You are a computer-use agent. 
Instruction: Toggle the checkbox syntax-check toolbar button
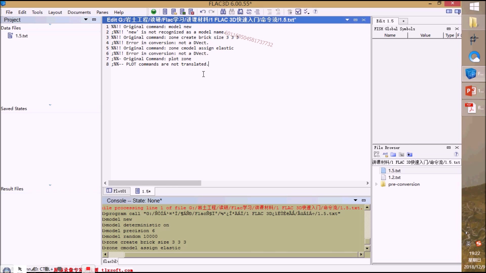click(298, 12)
